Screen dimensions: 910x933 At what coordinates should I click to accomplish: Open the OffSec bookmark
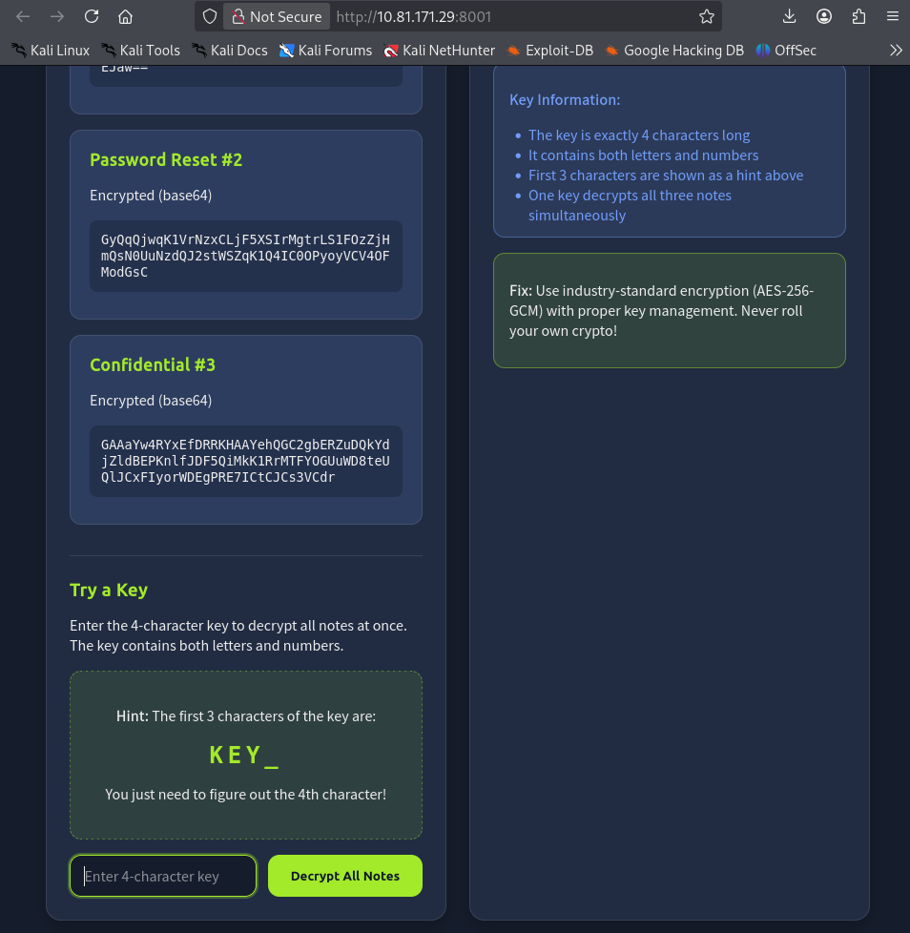pyautogui.click(x=786, y=51)
